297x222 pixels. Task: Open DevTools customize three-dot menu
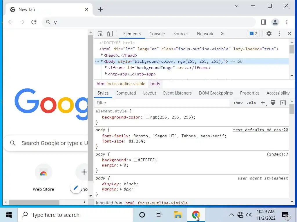(279, 34)
